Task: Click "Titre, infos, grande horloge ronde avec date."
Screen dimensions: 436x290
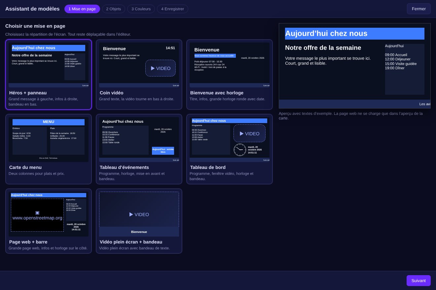Action: pos(227,99)
